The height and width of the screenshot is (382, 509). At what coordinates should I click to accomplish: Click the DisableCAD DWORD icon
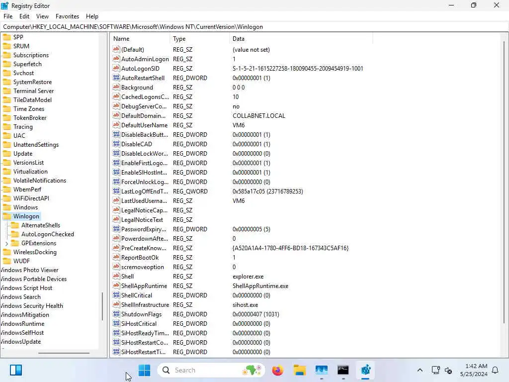pyautogui.click(x=116, y=144)
